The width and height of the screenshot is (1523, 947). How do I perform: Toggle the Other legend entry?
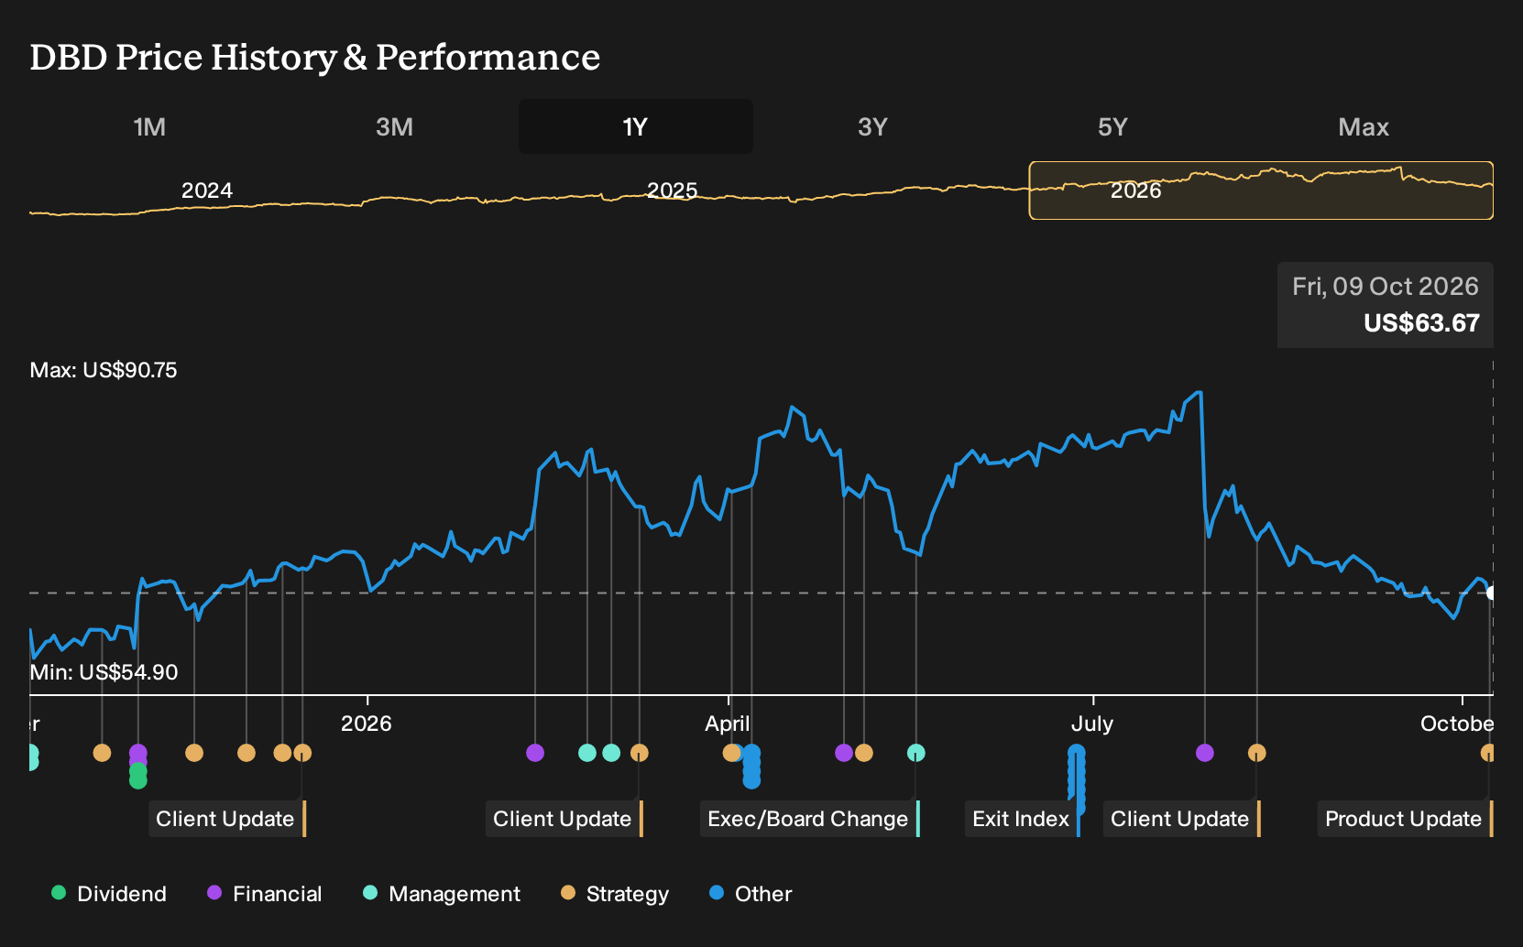tap(751, 893)
